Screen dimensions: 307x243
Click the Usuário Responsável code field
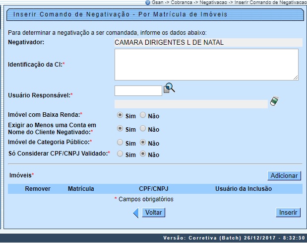(138, 90)
